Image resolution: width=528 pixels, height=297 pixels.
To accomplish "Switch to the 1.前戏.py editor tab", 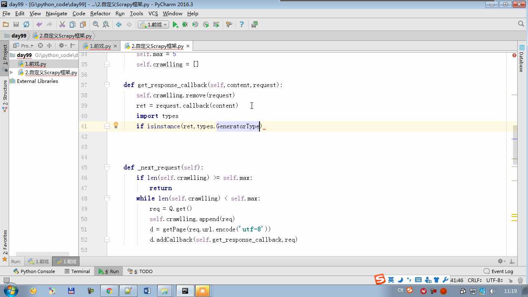I will coord(100,46).
